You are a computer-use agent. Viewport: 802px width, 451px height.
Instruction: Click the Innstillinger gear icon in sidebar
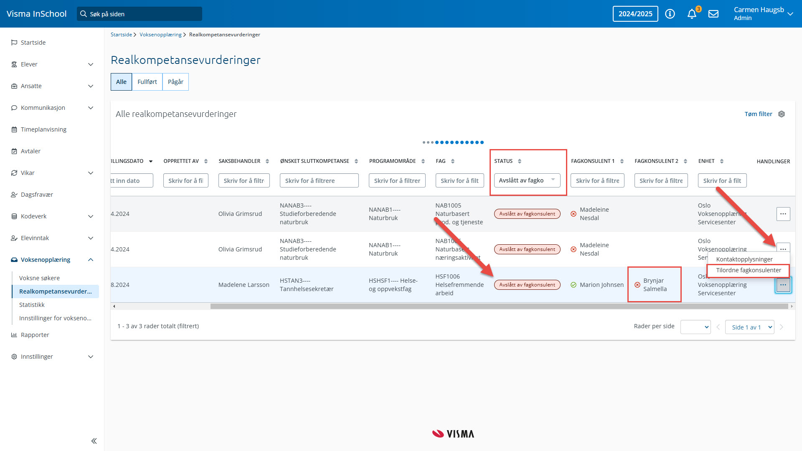tap(14, 357)
